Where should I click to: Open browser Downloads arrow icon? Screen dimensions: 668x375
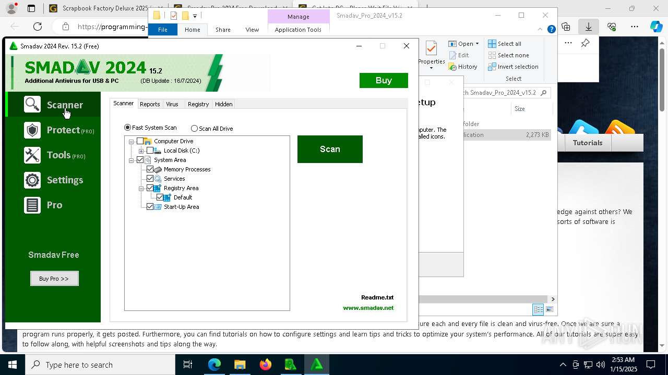click(x=588, y=27)
